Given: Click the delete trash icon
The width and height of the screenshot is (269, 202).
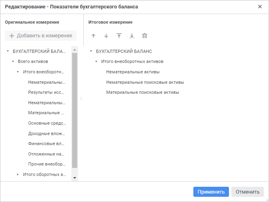Looking at the screenshot, I should point(145,36).
